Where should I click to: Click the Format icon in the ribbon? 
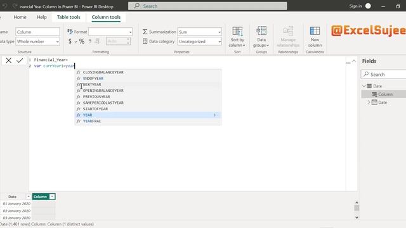tap(70, 32)
